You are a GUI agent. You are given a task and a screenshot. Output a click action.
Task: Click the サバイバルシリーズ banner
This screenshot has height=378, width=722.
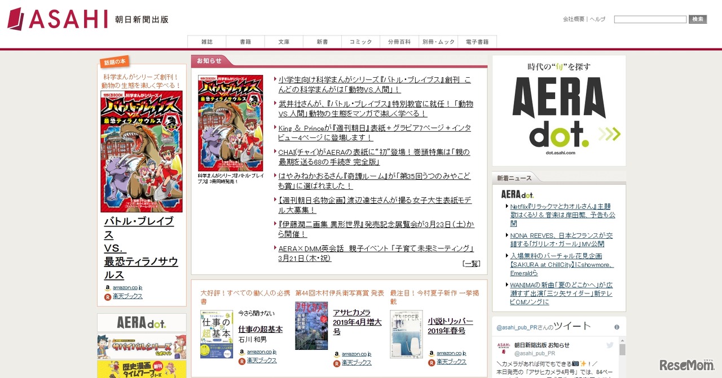[142, 346]
